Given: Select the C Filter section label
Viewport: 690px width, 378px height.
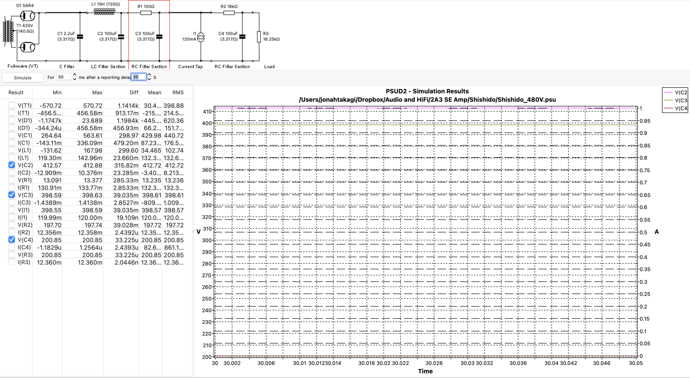Looking at the screenshot, I should [67, 67].
